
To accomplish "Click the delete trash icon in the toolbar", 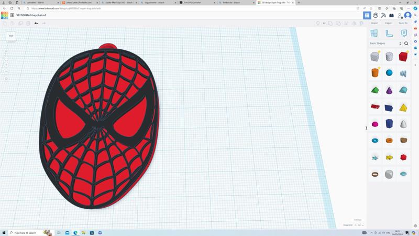I will click(28, 23).
